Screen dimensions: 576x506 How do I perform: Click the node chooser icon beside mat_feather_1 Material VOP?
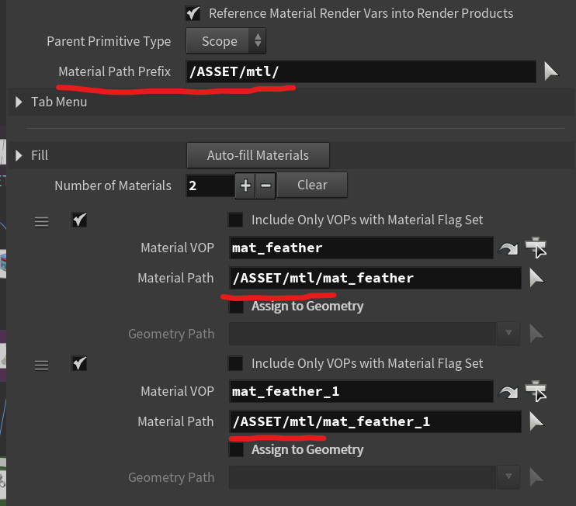(536, 392)
